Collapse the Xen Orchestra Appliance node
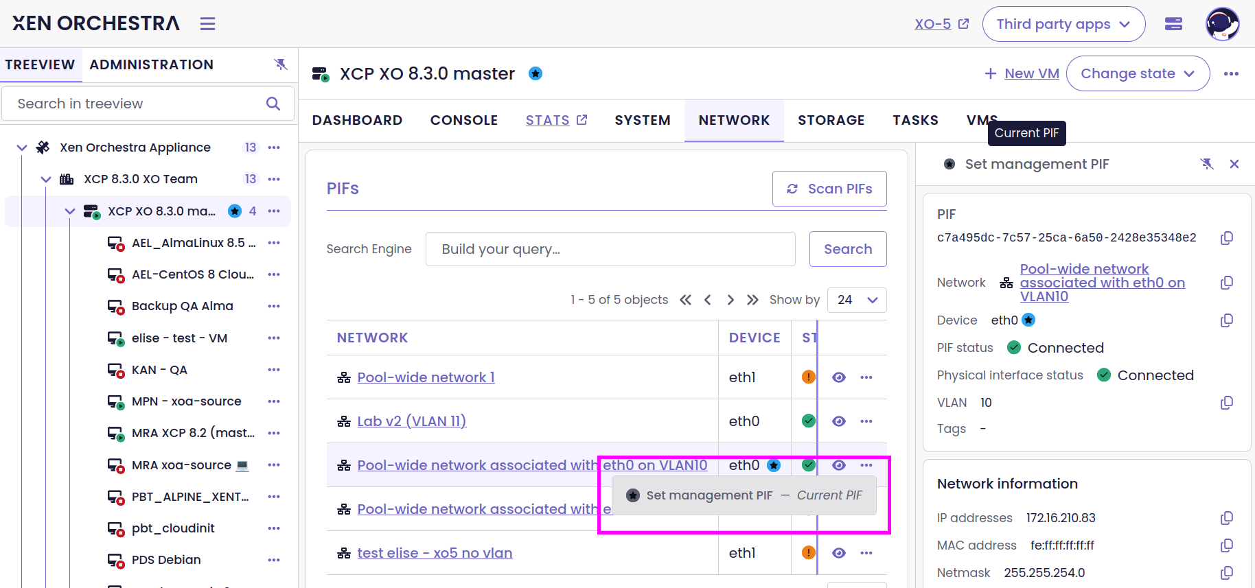Screen dimensions: 1255x588 point(22,148)
